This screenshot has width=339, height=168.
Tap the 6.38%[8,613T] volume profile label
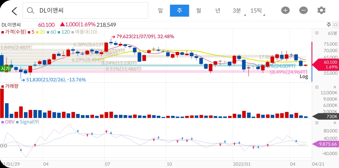[x=89, y=45]
